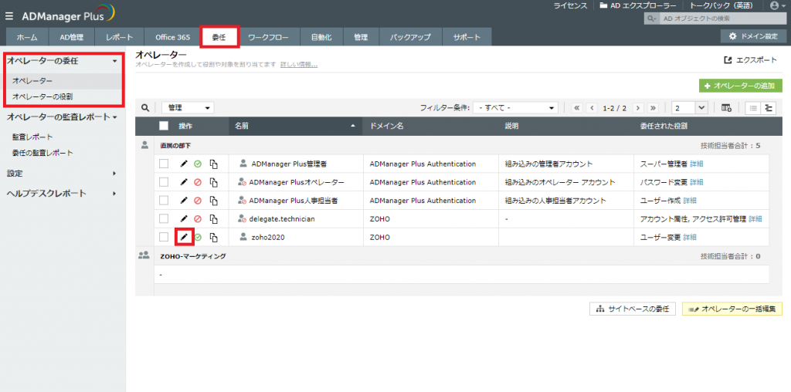Open the 管理 dropdown above the table
Viewport: 791px width, 392px height.
tap(188, 108)
